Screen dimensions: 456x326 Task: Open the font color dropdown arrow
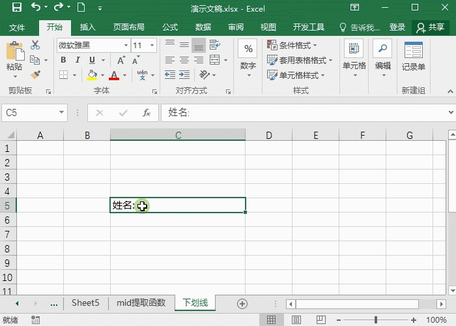click(x=125, y=76)
